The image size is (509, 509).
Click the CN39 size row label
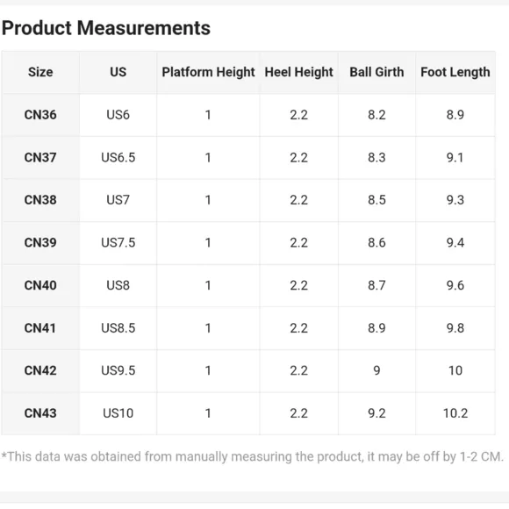40,242
